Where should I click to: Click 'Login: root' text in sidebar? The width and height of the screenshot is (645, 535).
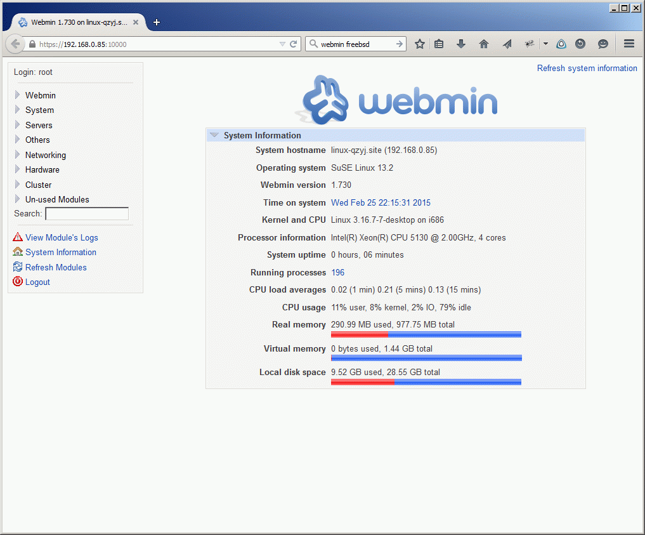click(33, 72)
